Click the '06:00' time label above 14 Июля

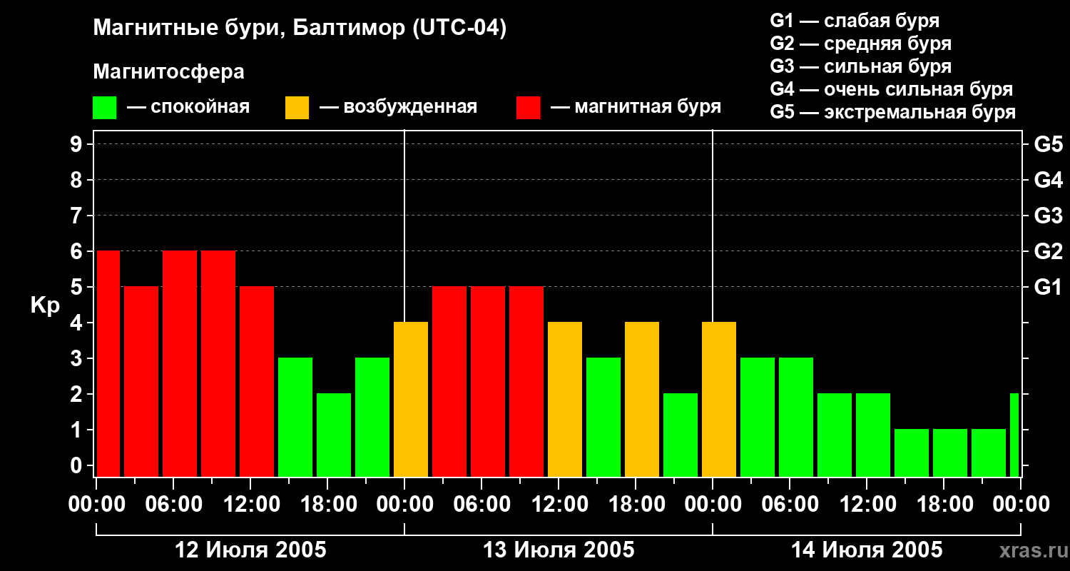[x=790, y=505]
